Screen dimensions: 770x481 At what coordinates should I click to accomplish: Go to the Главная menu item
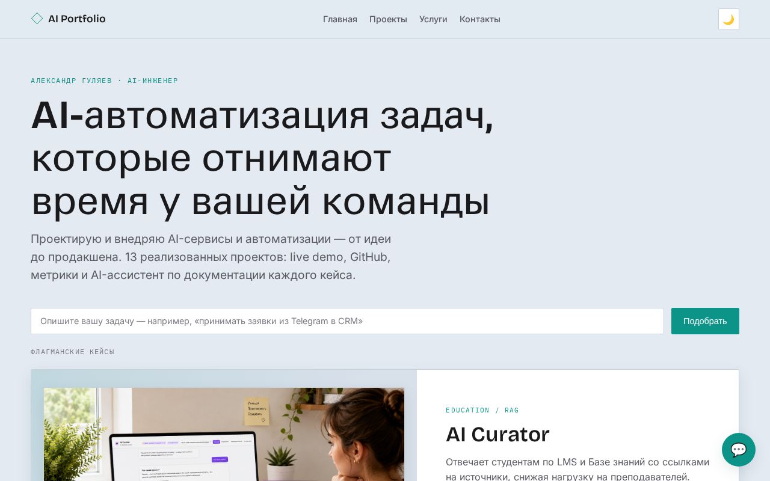(x=340, y=19)
